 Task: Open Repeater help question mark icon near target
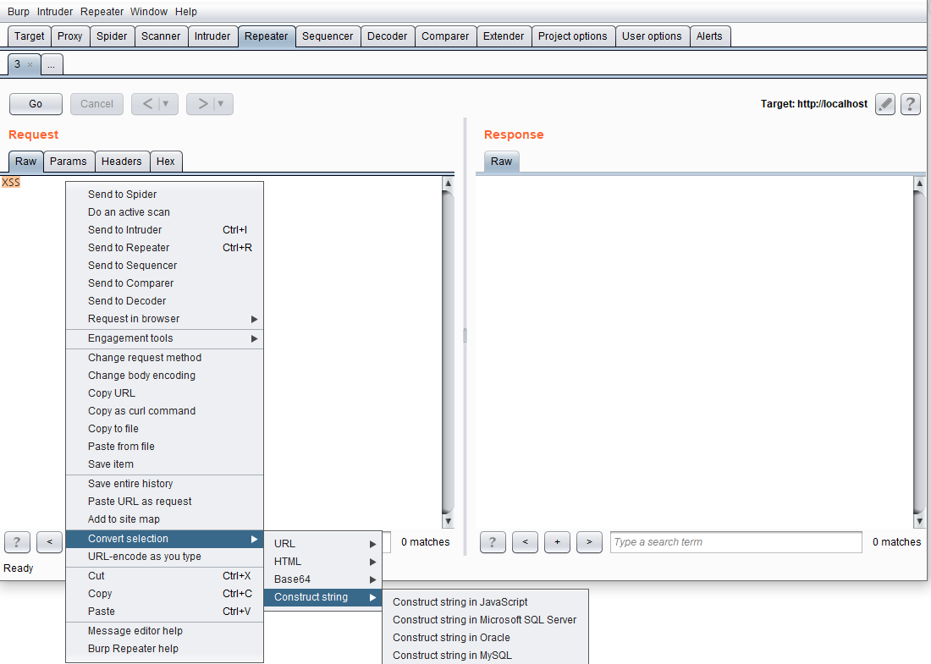pyautogui.click(x=910, y=104)
